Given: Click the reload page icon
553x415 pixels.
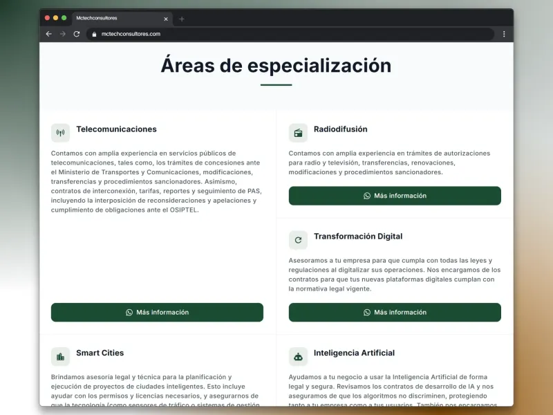Looking at the screenshot, I should pyautogui.click(x=76, y=34).
